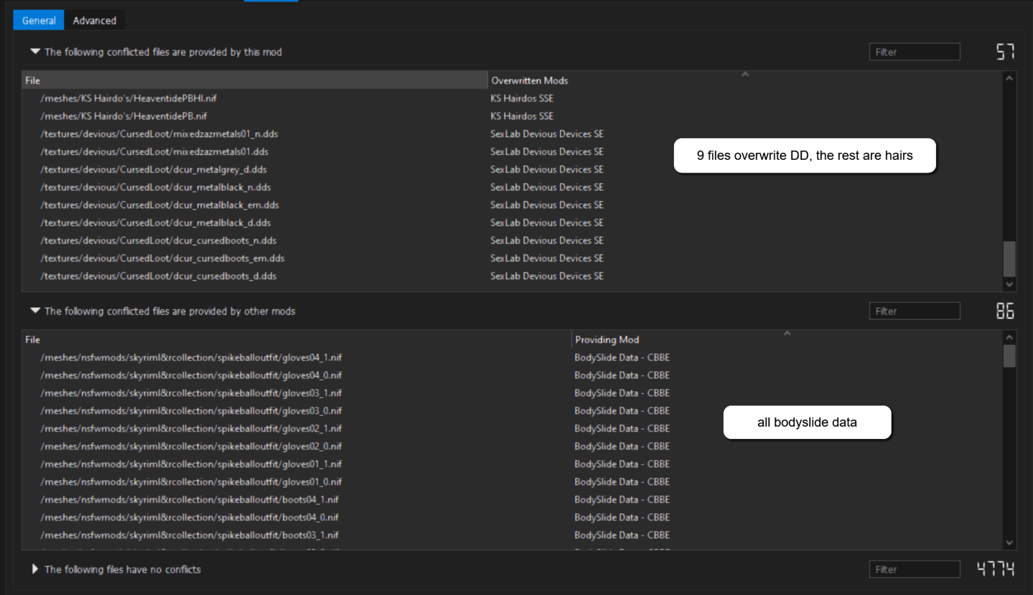The image size is (1033, 595).
Task: Click lower list scrollbar up arrow
Action: (1009, 337)
